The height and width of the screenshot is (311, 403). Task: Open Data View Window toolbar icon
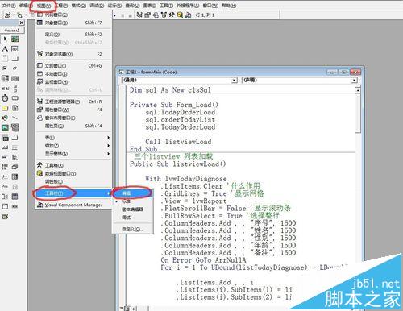[180, 15]
